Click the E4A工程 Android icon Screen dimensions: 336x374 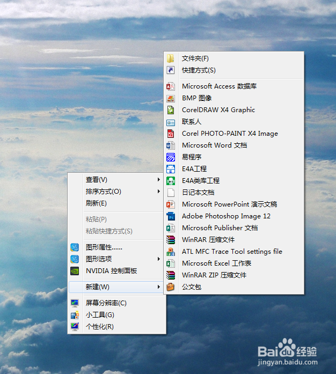[x=170, y=169]
